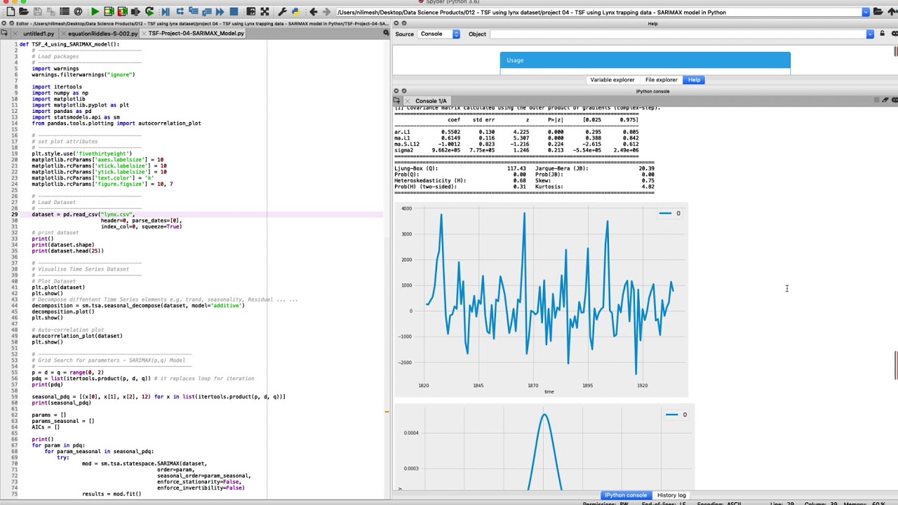Close the equationRiddles-S-002.py tab
This screenshot has height=505, width=898.
click(x=62, y=33)
